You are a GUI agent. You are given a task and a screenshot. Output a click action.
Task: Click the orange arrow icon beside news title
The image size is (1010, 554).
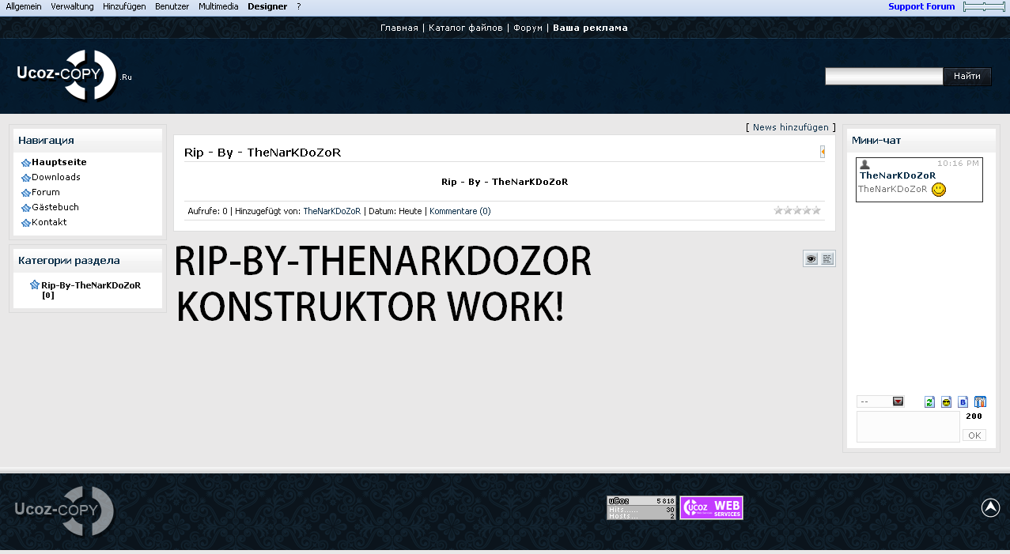[823, 152]
